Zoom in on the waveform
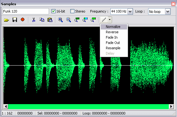 click(x=60, y=20)
